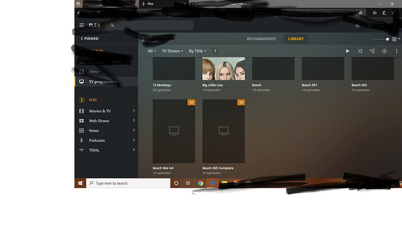The width and height of the screenshot is (402, 233).
Task: Toggle pin for Movies & TV
Action: point(134,111)
